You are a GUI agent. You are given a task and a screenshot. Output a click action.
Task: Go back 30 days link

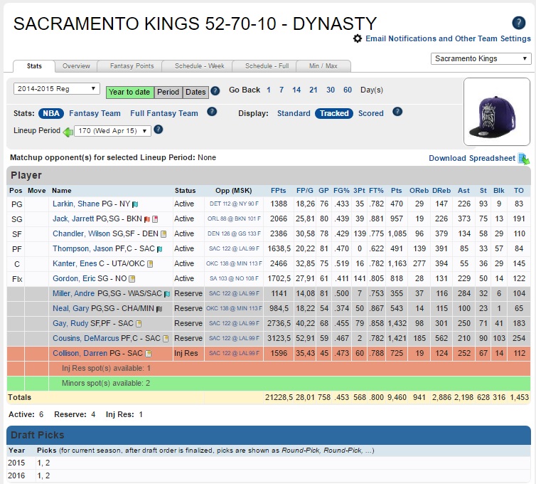[331, 90]
